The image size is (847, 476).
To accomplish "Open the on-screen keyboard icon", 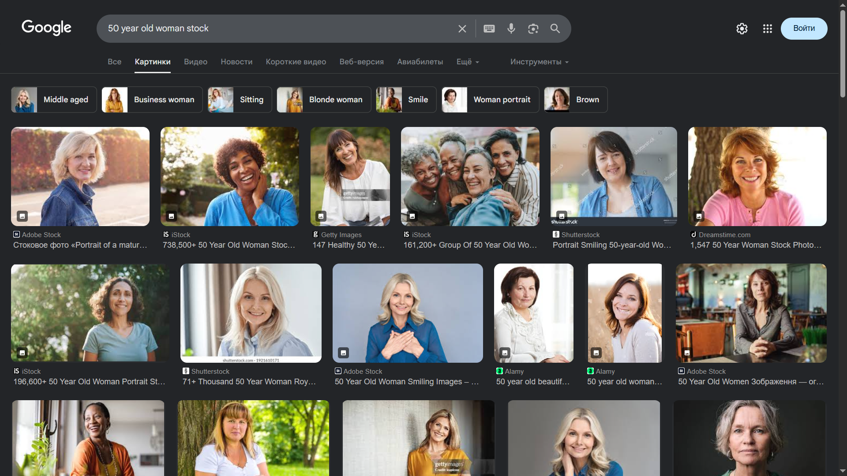I will (489, 29).
